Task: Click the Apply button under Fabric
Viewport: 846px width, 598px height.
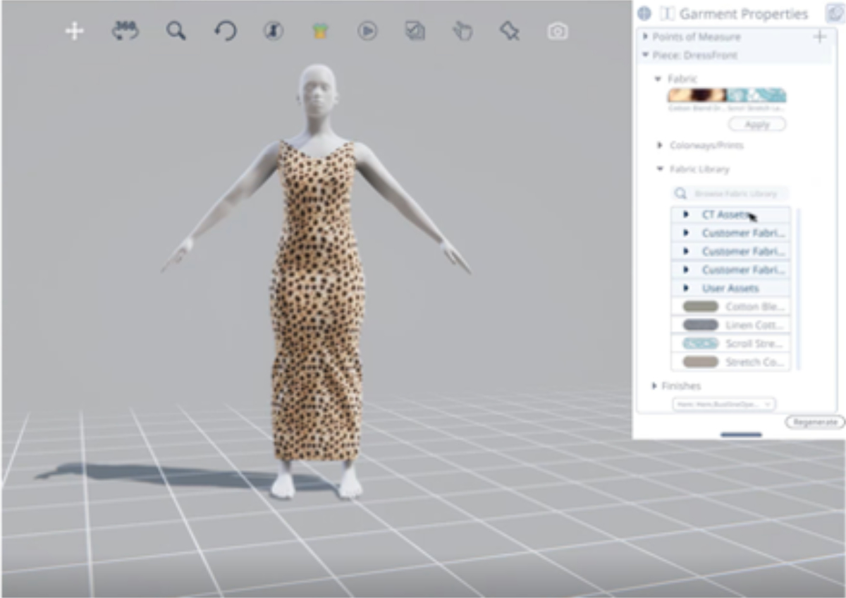Action: 756,125
